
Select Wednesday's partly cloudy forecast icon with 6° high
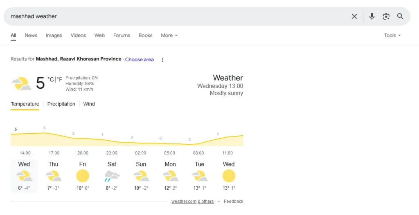[x=24, y=176]
